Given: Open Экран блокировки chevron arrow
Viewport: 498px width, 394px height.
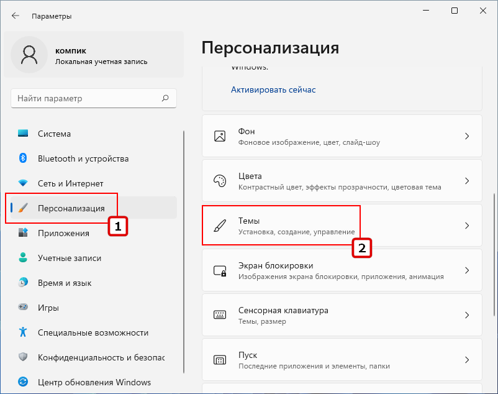Looking at the screenshot, I should point(467,270).
